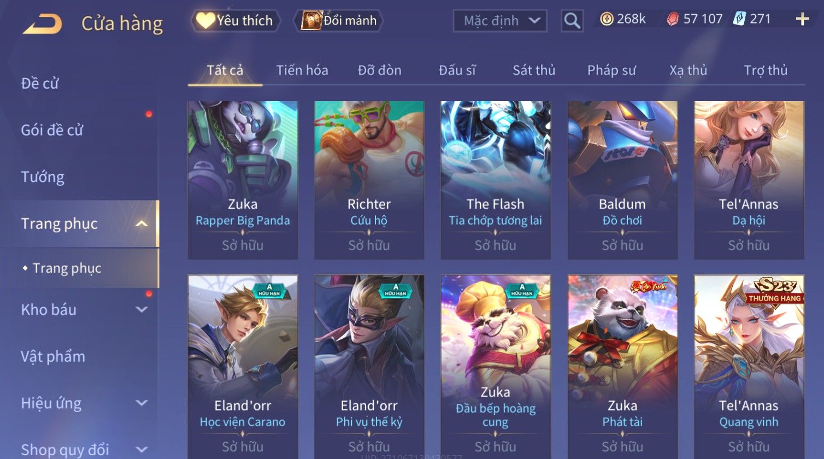The height and width of the screenshot is (459, 824).
Task: Expand the Hiệu ứng sidebar section
Action: [142, 403]
